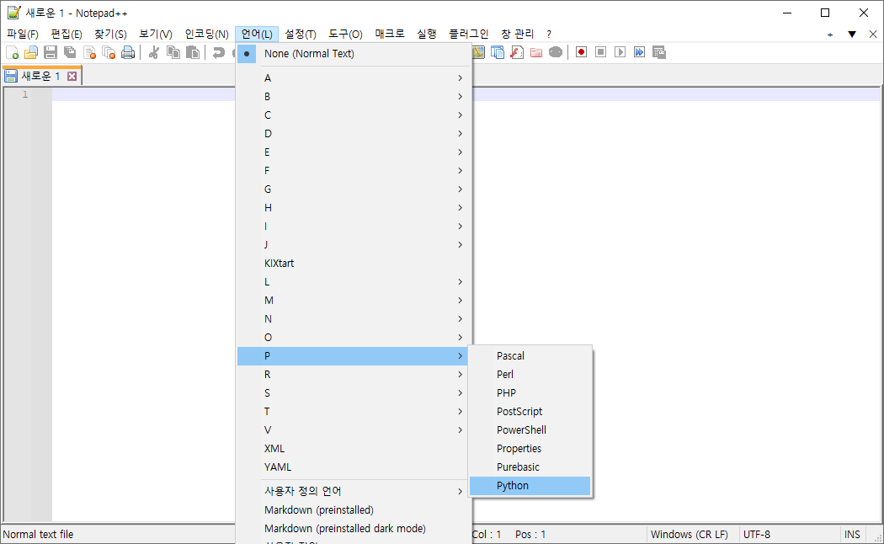Select YAML language
This screenshot has height=544, width=884.
pyautogui.click(x=354, y=467)
